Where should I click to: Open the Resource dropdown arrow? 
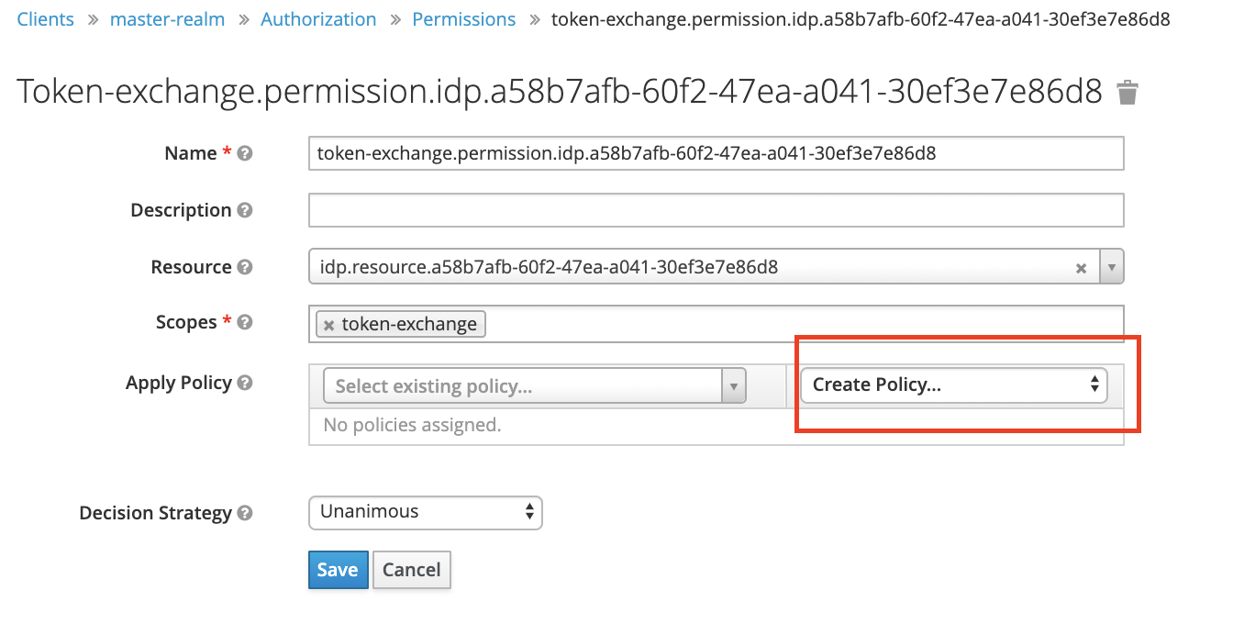click(x=1111, y=268)
